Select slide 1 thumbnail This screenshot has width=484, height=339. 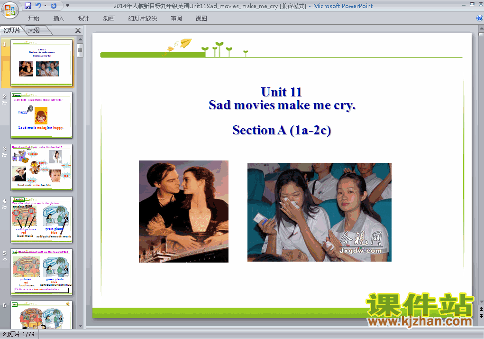(41, 63)
